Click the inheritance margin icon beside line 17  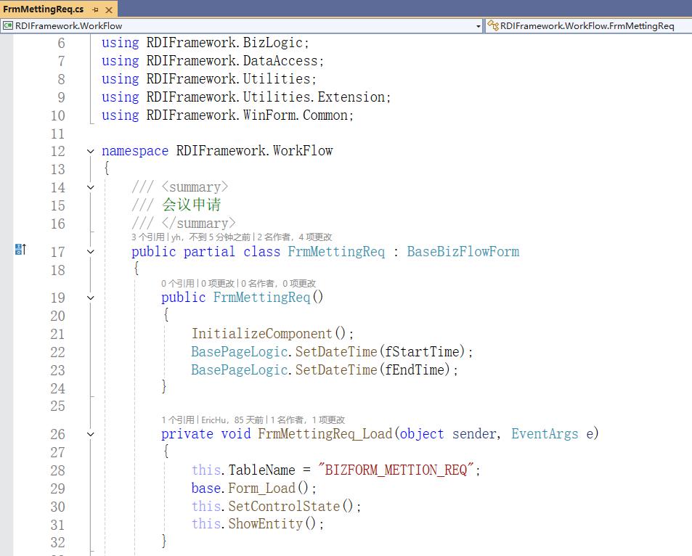[20, 250]
